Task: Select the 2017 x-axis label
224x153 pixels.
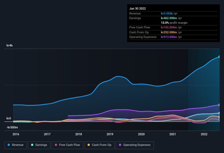Action: click(x=47, y=134)
